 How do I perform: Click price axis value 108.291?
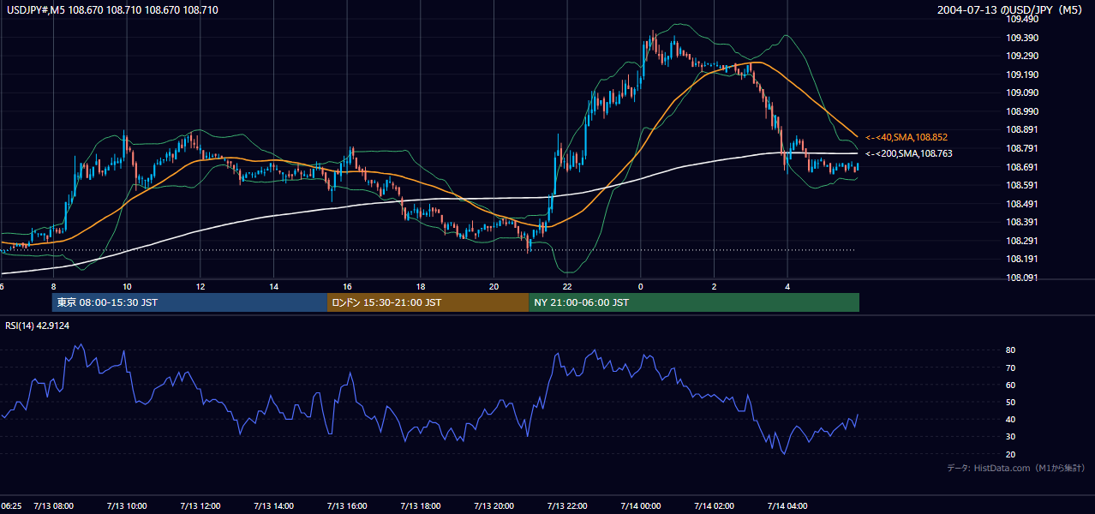point(1021,241)
